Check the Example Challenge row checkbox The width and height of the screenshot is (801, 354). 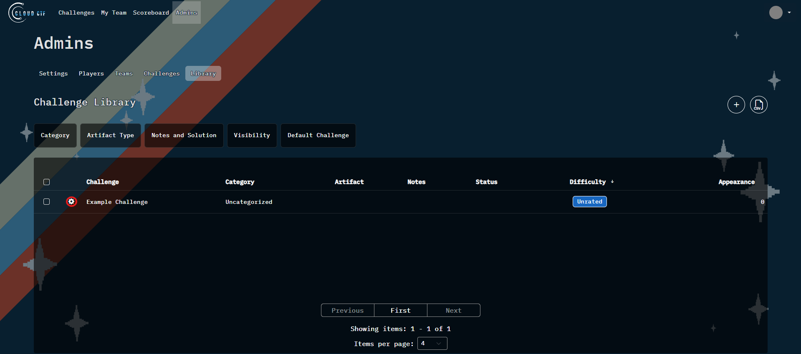tap(46, 202)
